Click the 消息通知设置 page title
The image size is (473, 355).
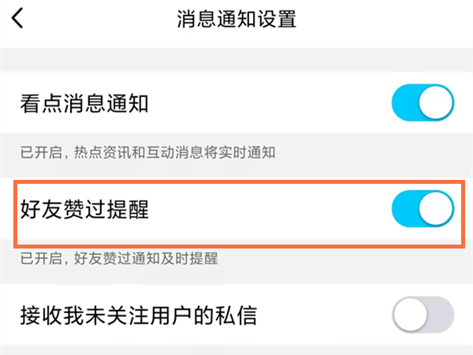tap(236, 19)
